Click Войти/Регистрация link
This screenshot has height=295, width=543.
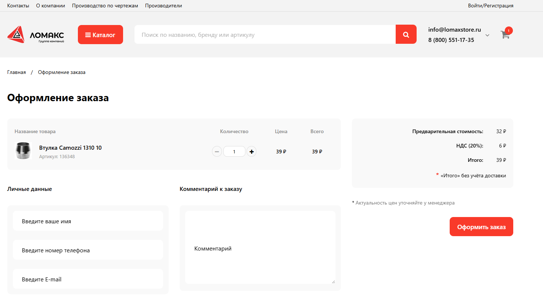tap(491, 6)
